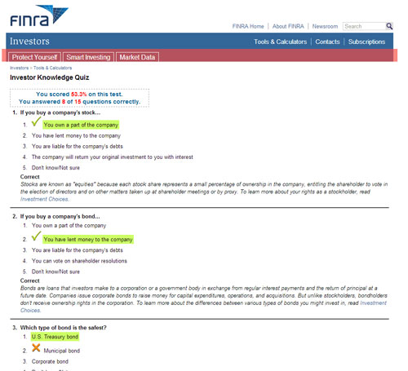This screenshot has height=371, width=408.
Task: Click question 1 answer 'You have lent money to the company'
Action: click(76, 135)
